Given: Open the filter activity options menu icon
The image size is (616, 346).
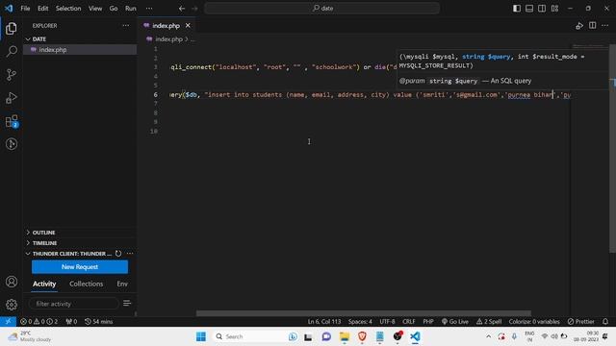Looking at the screenshot, I should [x=127, y=304].
